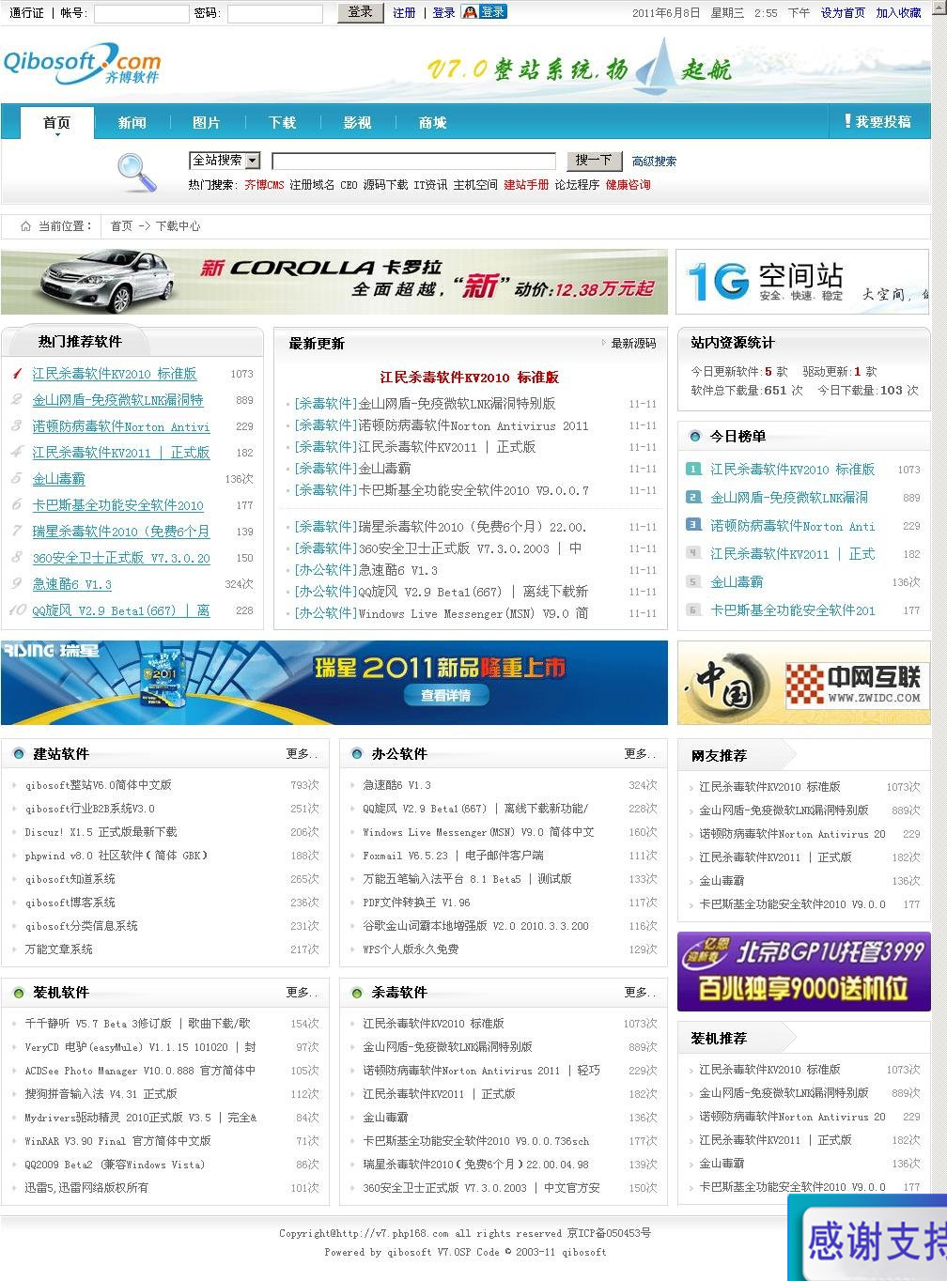
Task: Open qibosoft知道系统 link
Action: pyautogui.click(x=70, y=879)
